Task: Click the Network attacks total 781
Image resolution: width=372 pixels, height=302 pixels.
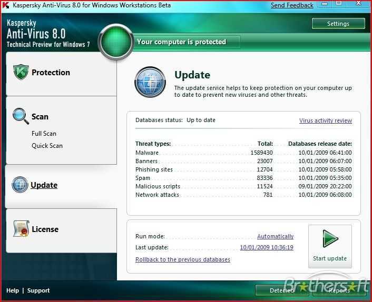Action: point(268,195)
